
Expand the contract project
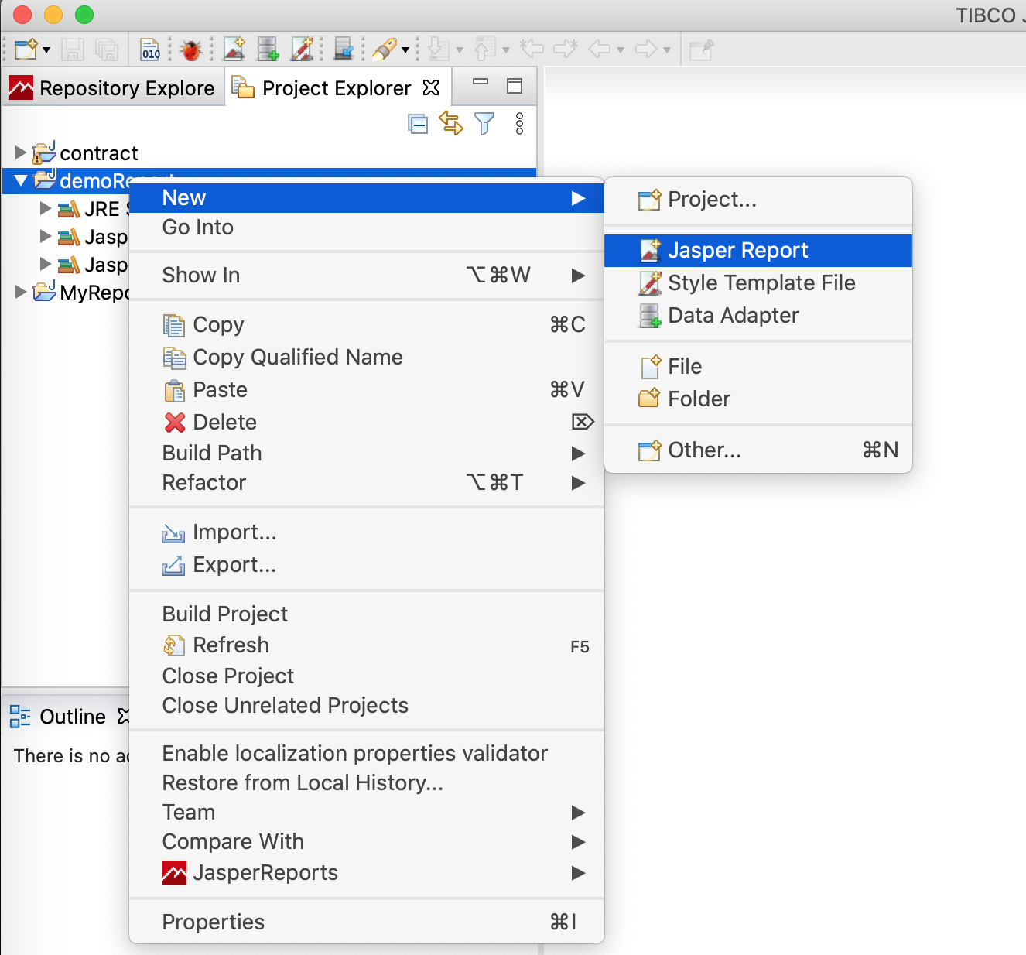click(19, 152)
